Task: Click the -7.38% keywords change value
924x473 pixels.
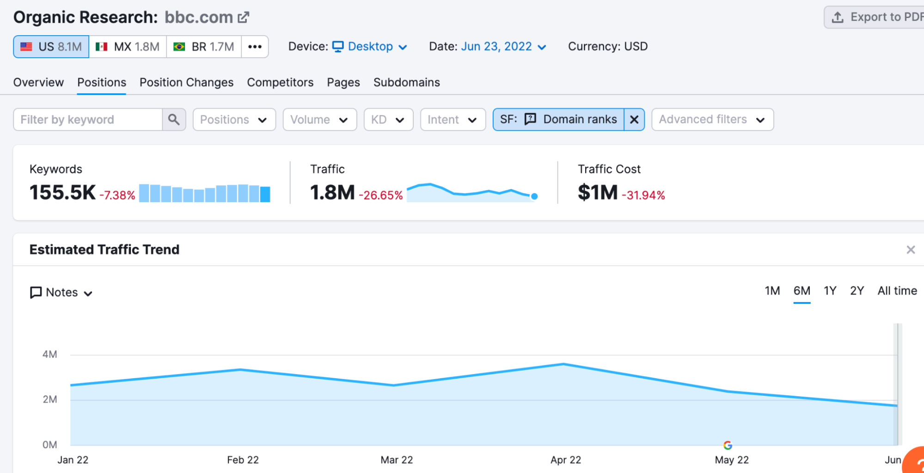Action: (x=117, y=196)
